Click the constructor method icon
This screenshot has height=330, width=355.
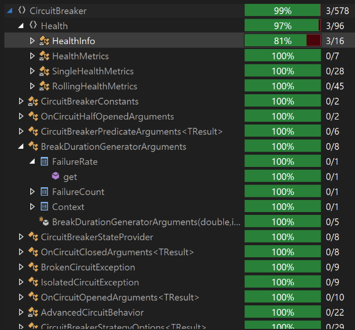click(44, 221)
